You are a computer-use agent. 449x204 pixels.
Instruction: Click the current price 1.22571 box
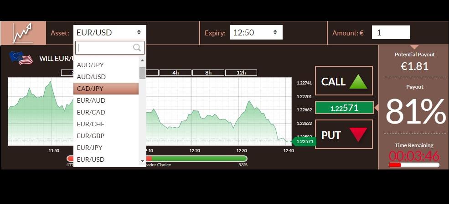(x=344, y=108)
